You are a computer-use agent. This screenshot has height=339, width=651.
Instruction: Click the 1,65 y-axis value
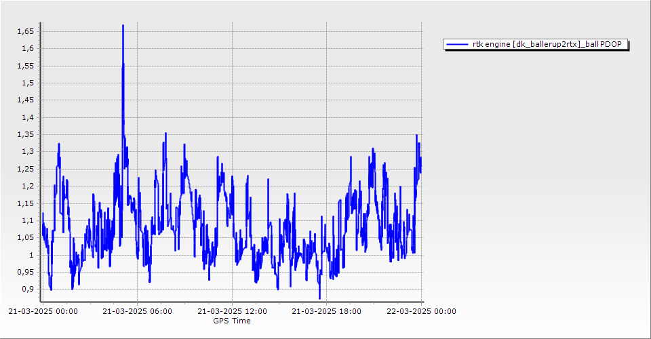pos(25,32)
